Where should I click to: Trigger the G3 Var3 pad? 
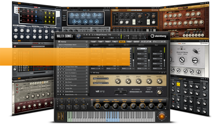click(62, 107)
